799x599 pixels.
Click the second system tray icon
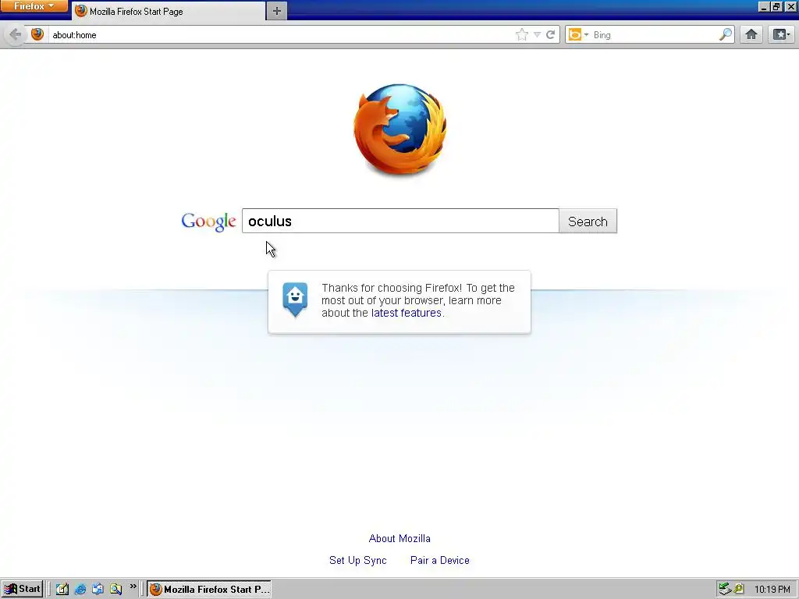(x=739, y=590)
